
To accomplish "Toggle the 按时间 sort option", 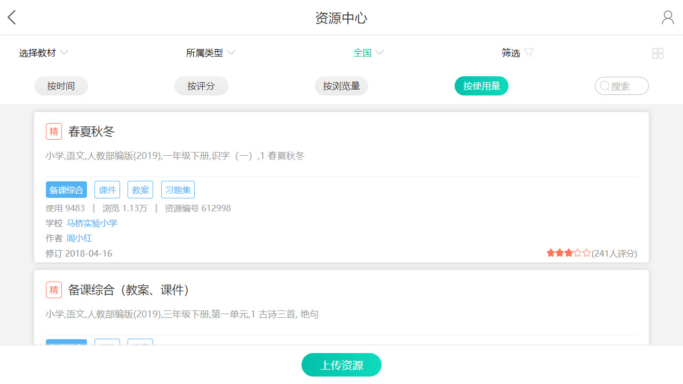I will [x=61, y=85].
